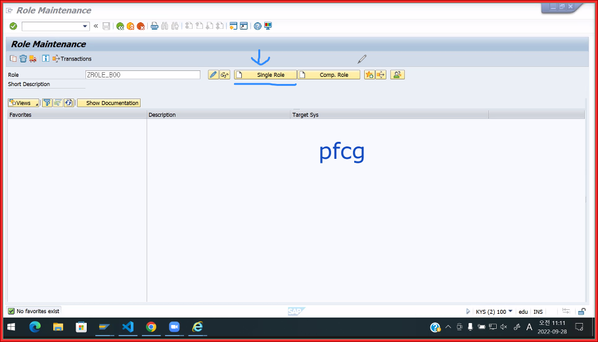This screenshot has height=342, width=598.
Task: Click the Show Documentation button
Action: (x=108, y=103)
